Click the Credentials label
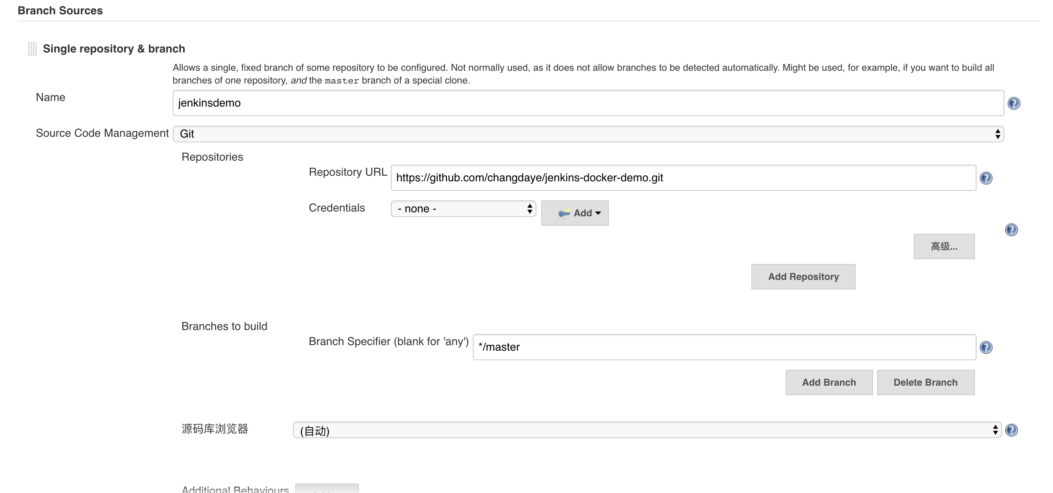Image resolution: width=1053 pixels, height=493 pixels. [x=337, y=208]
